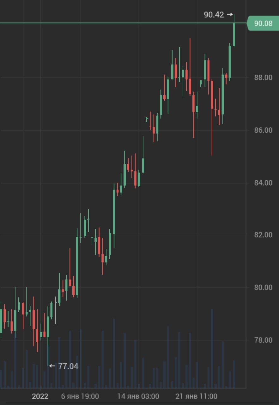Click the 21 янв 11:00 time label
Viewport: 279px width, 405px height.
(x=197, y=396)
